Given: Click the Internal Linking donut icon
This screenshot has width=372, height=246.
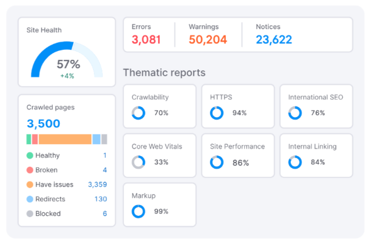Looking at the screenshot, I should tap(295, 162).
